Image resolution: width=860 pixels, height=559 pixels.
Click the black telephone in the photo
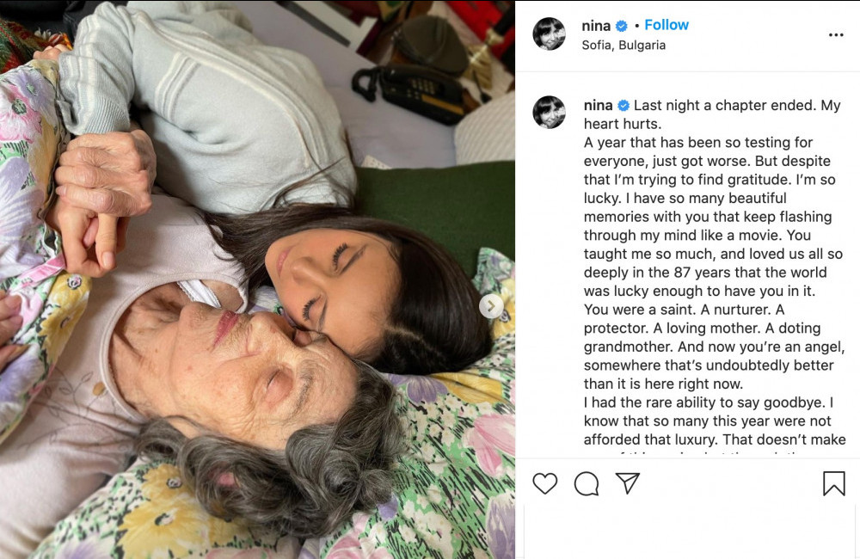pyautogui.click(x=409, y=93)
